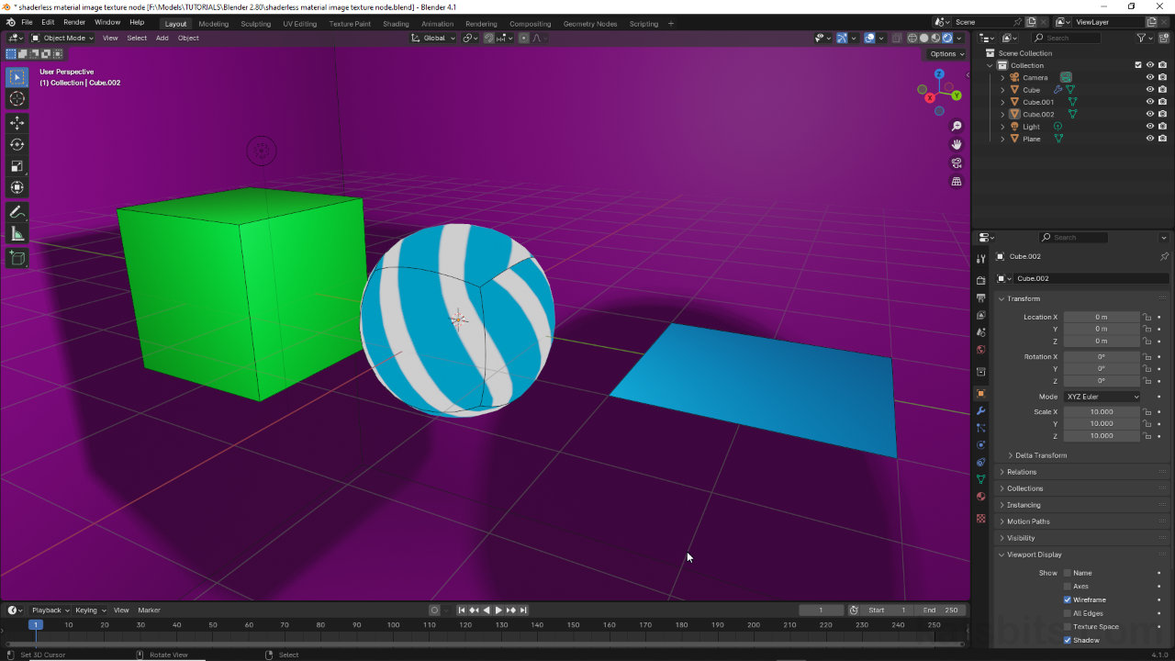Switch to the Geometry Nodes workspace tab
Screen dimensions: 1175x661
point(590,24)
